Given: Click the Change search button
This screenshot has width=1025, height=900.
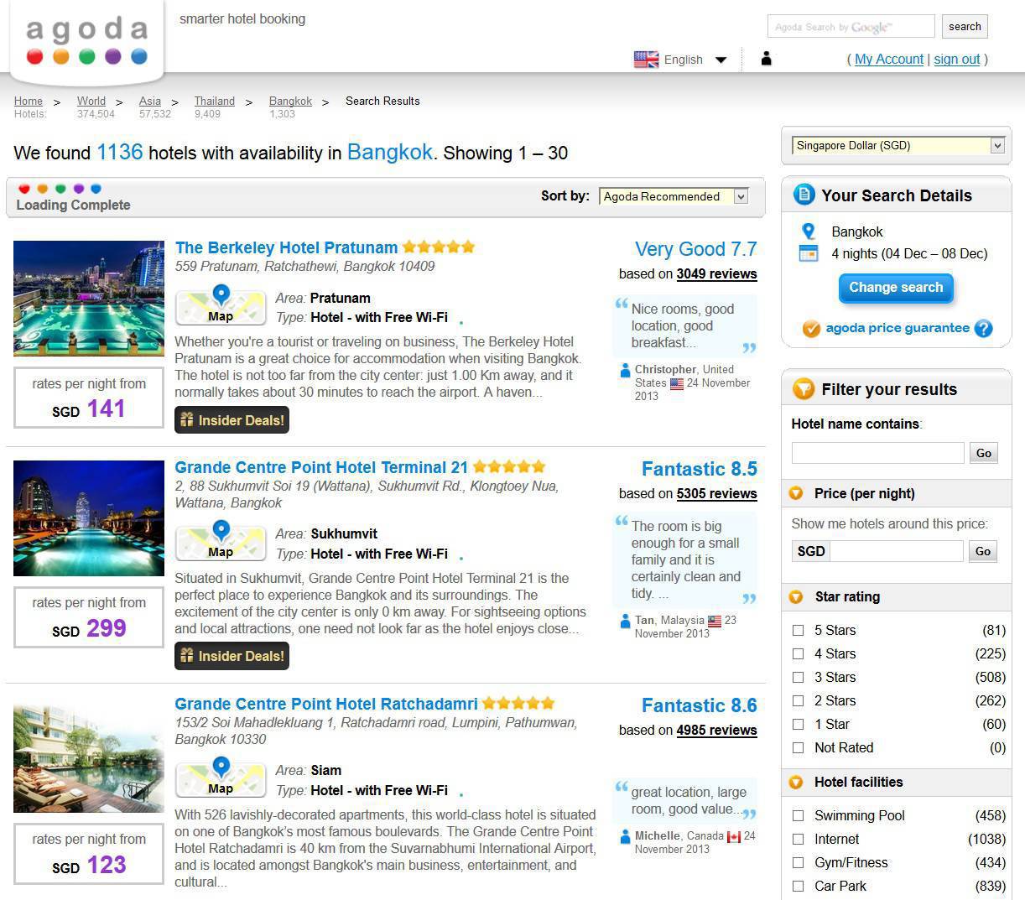Looking at the screenshot, I should coord(896,288).
